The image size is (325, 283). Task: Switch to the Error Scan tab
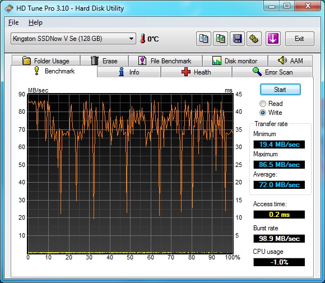[x=272, y=72]
